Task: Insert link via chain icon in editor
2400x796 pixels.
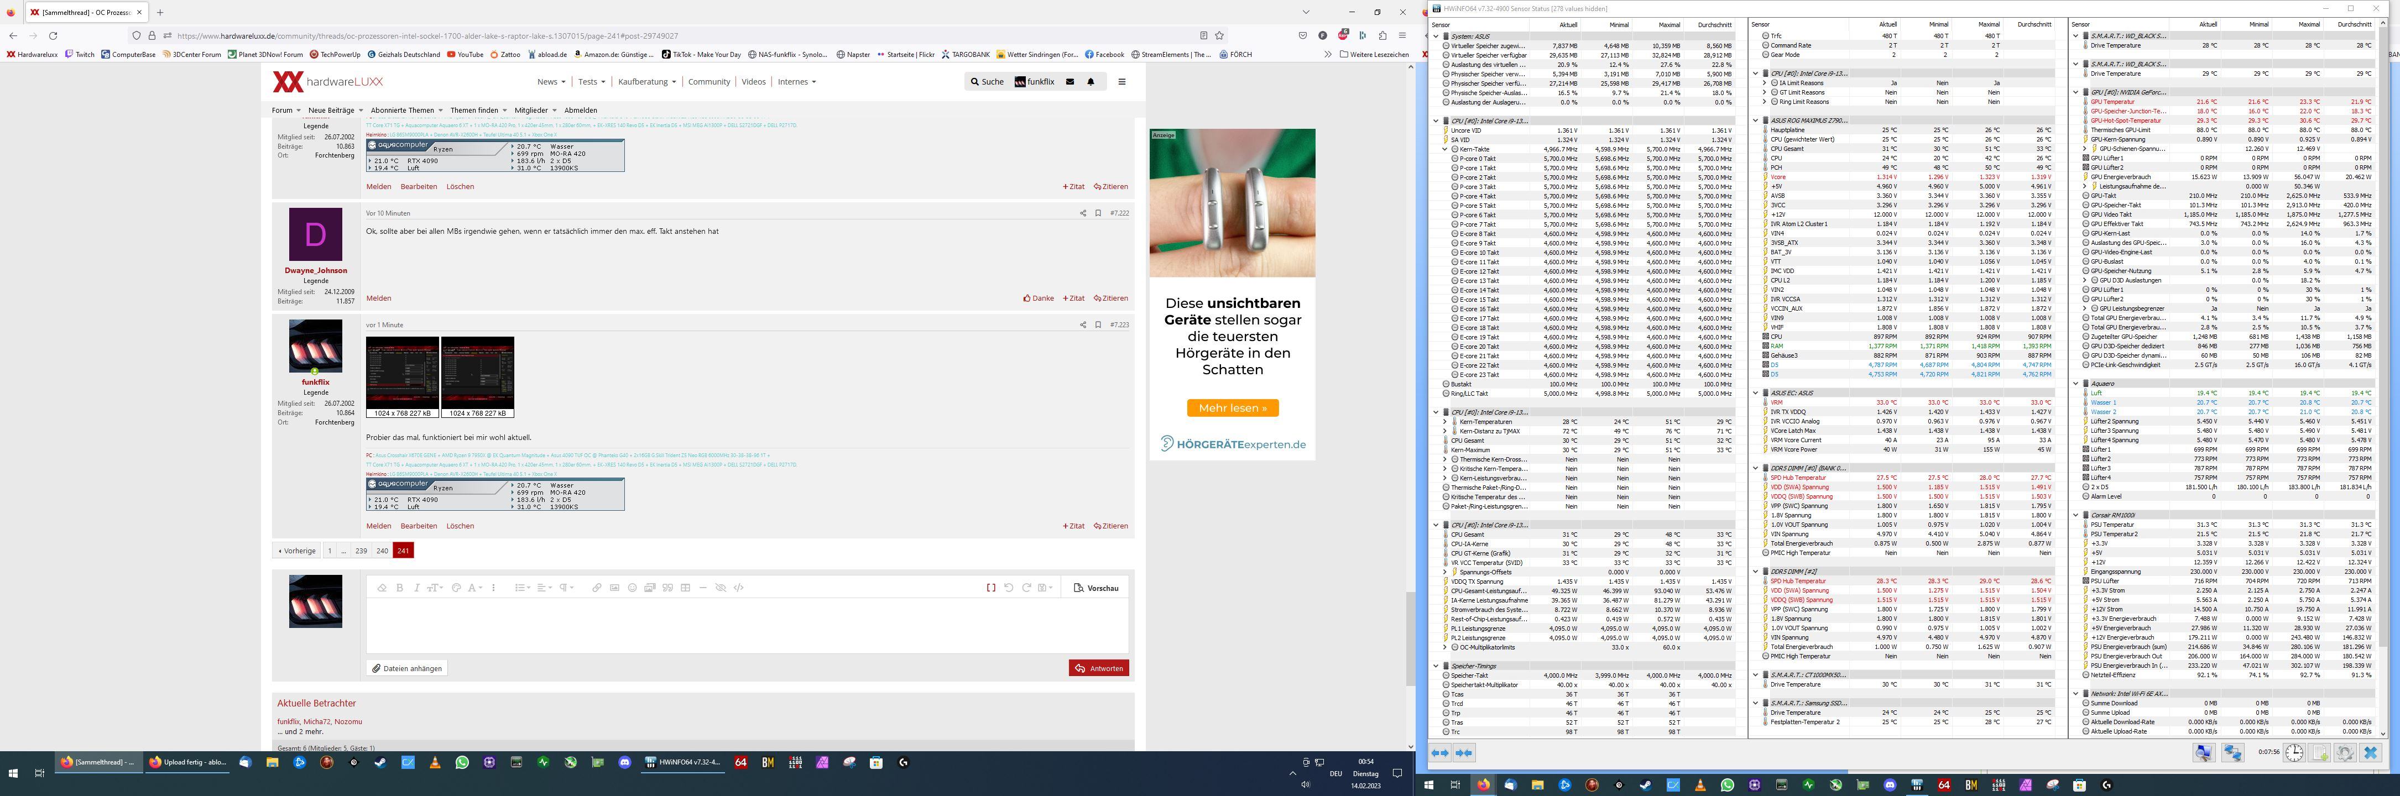Action: (597, 588)
